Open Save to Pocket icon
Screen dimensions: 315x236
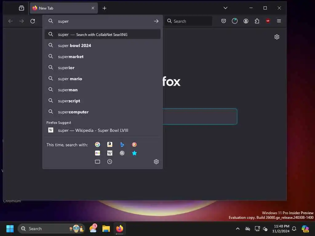coord(224,21)
